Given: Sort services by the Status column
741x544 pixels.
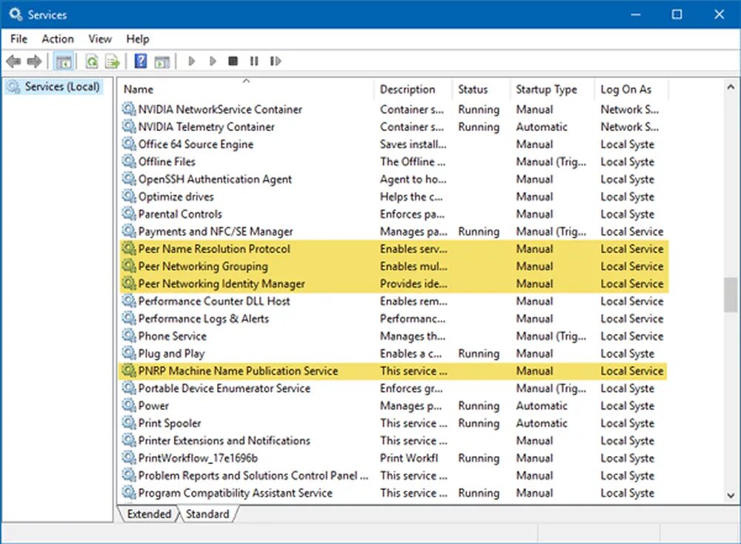Looking at the screenshot, I should click(x=474, y=89).
